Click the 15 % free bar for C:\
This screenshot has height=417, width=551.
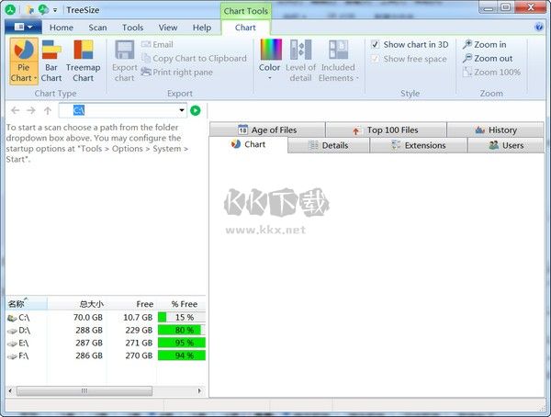pyautogui.click(x=182, y=317)
